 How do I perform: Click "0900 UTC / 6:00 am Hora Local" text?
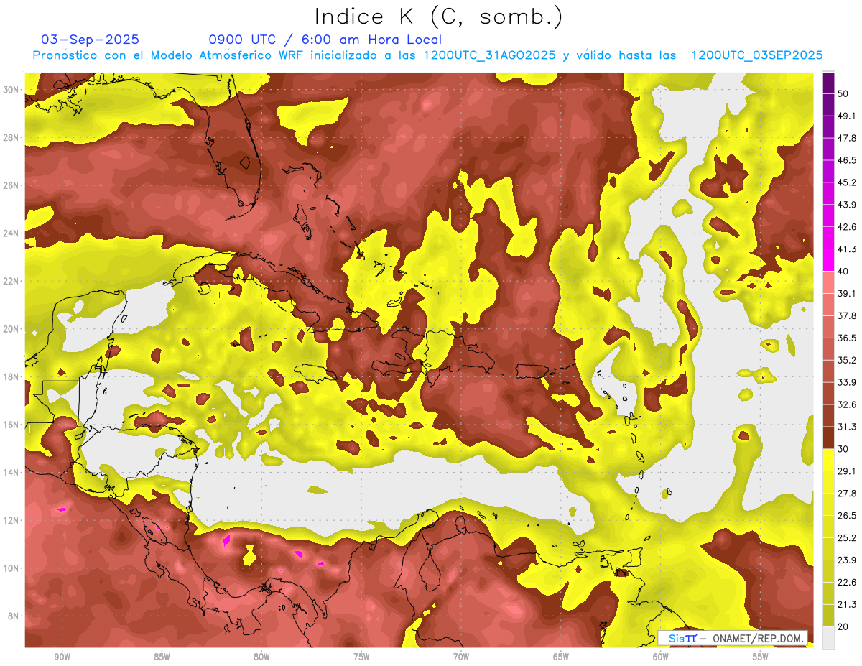(x=325, y=40)
